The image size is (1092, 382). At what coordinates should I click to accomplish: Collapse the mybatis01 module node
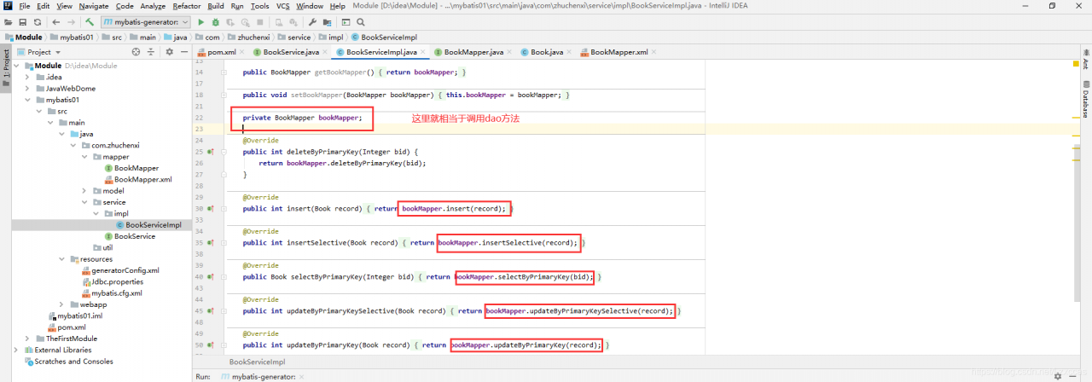click(27, 100)
